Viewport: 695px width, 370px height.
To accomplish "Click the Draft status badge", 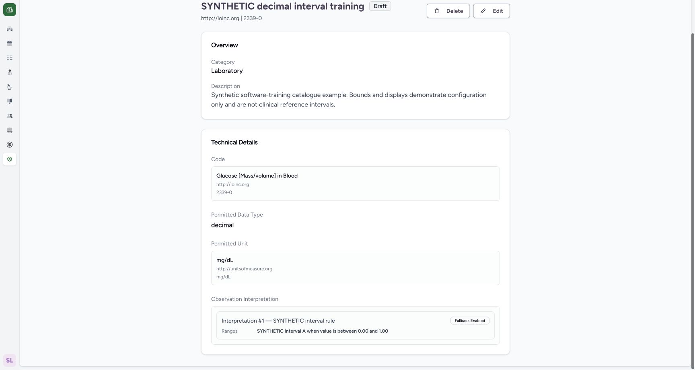I will click(380, 6).
